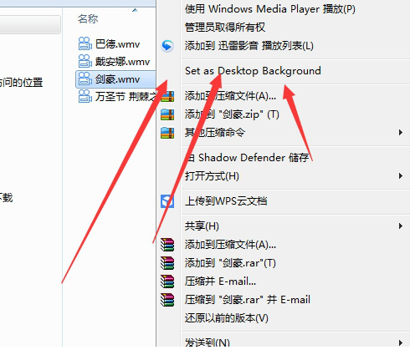The image size is (410, 360).
Task: Select 管理员取得所有权 menu entry
Action: click(225, 28)
